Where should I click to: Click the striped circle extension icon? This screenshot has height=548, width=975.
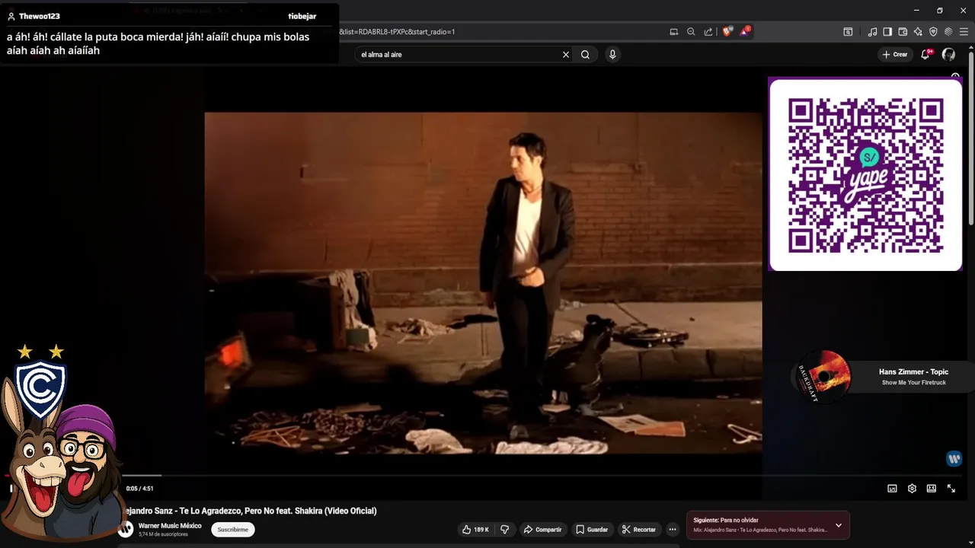pyautogui.click(x=948, y=32)
